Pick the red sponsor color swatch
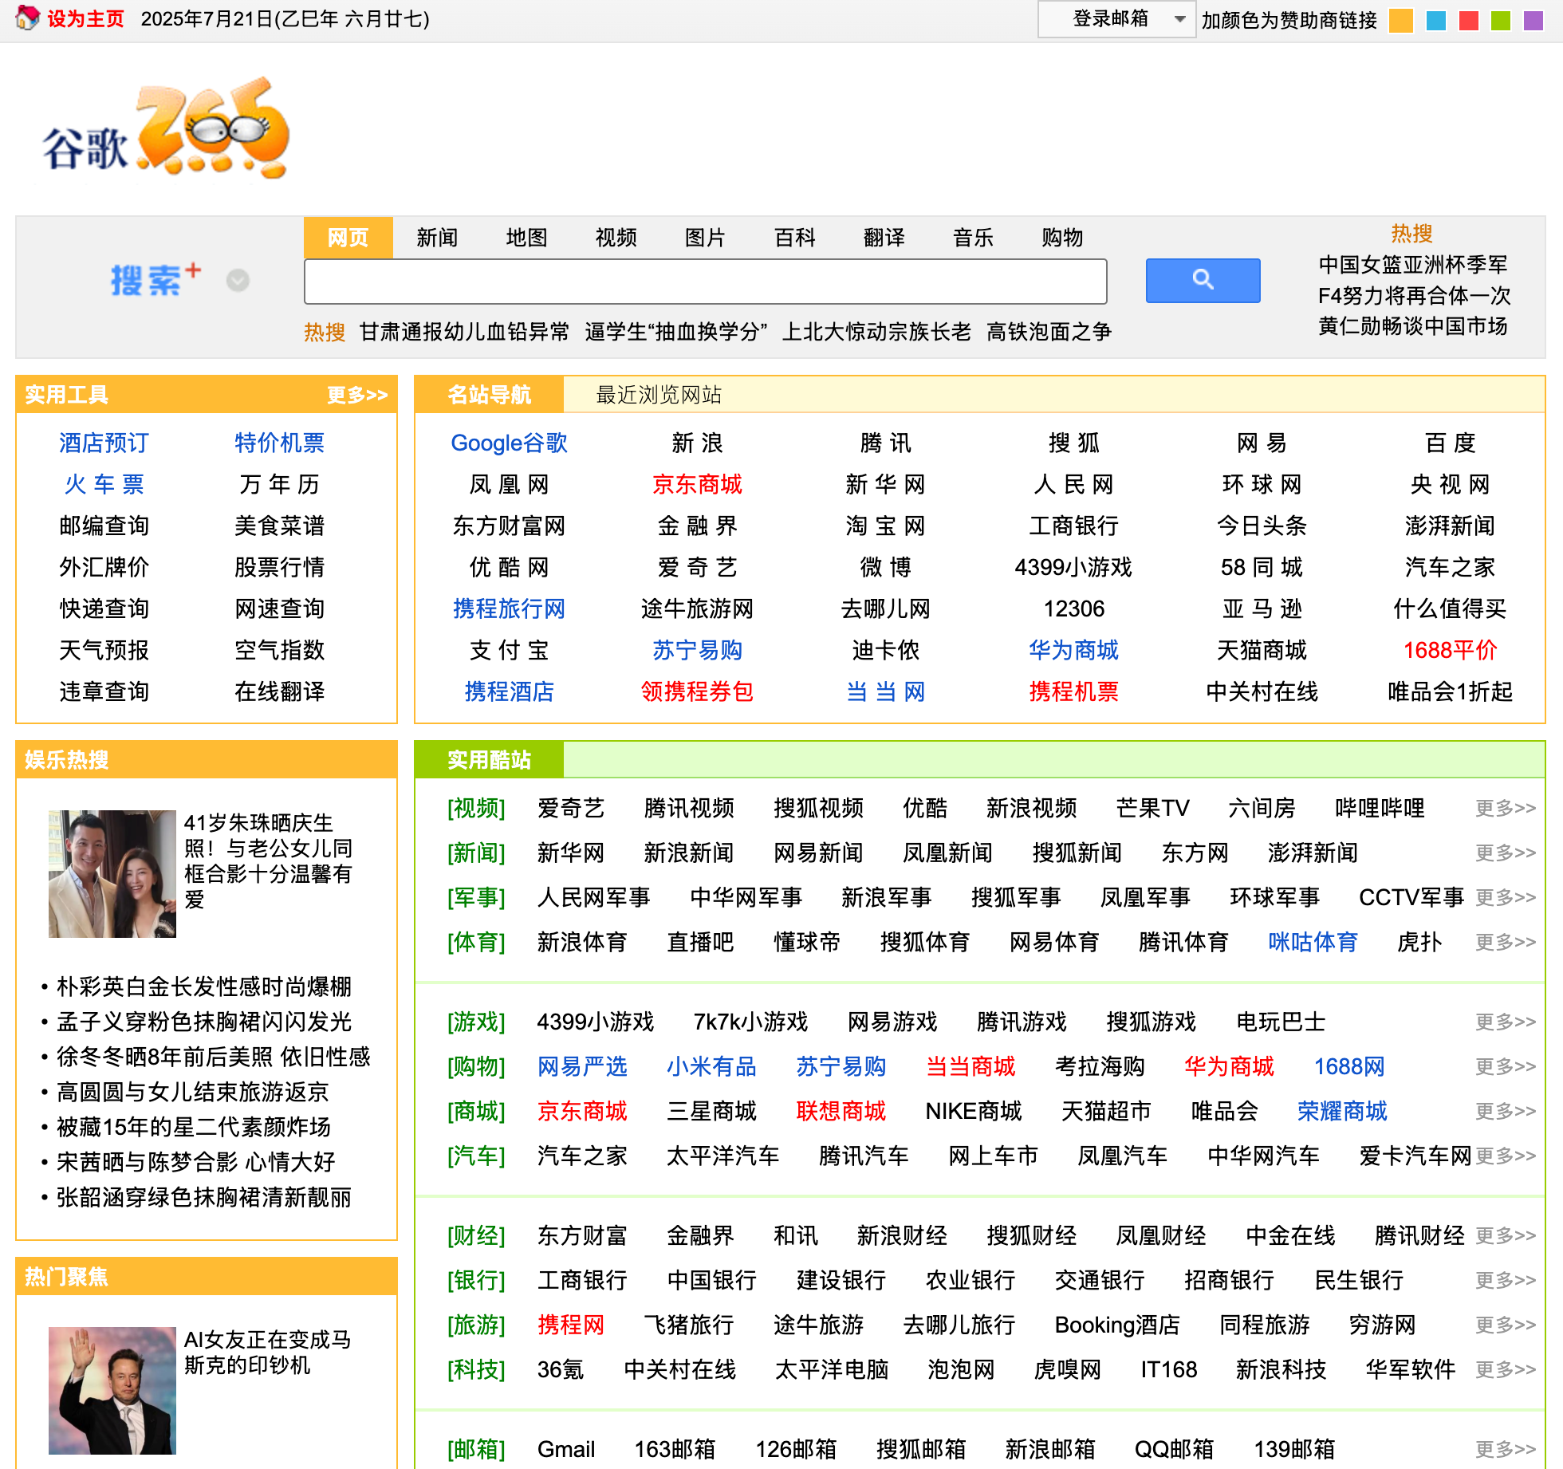This screenshot has height=1469, width=1563. (x=1468, y=20)
